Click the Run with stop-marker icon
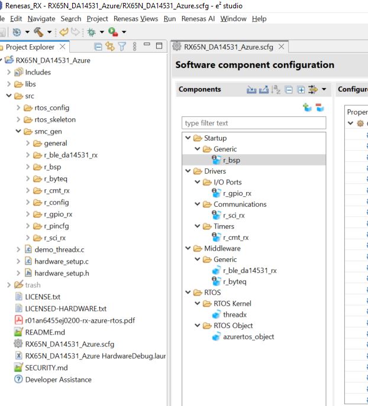This screenshot has width=368, height=406. [x=113, y=32]
